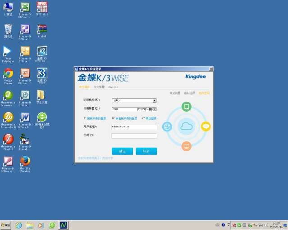
Task: Click the orange monitor icon in login dialog
Action: [187, 146]
